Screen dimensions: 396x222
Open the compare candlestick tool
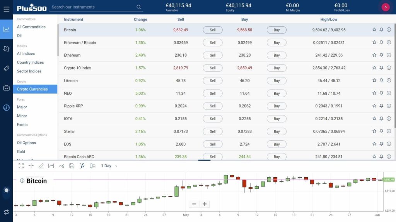(x=92, y=166)
